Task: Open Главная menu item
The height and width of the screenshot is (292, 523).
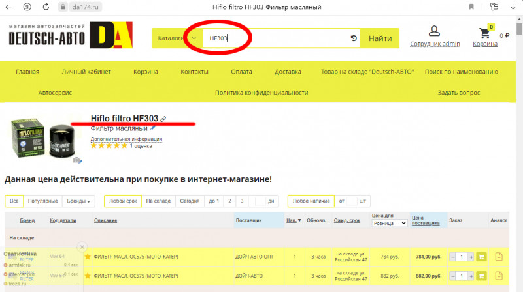Action: click(x=27, y=72)
